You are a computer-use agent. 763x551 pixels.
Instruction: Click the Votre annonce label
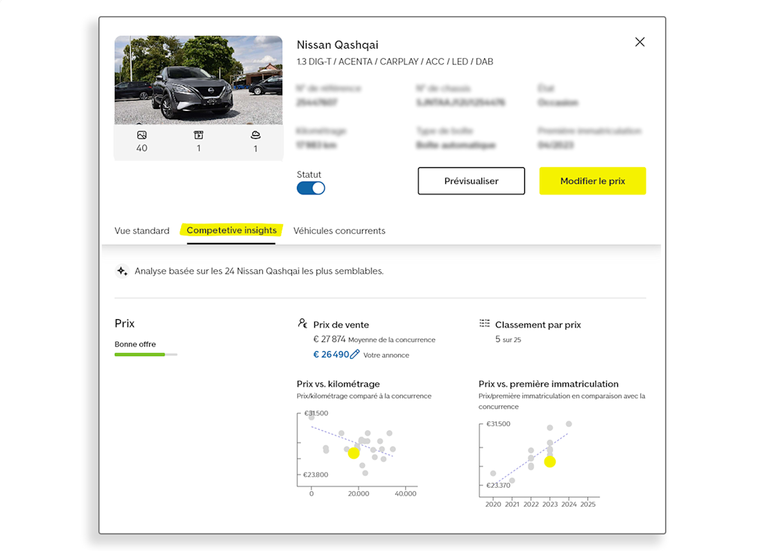386,355
